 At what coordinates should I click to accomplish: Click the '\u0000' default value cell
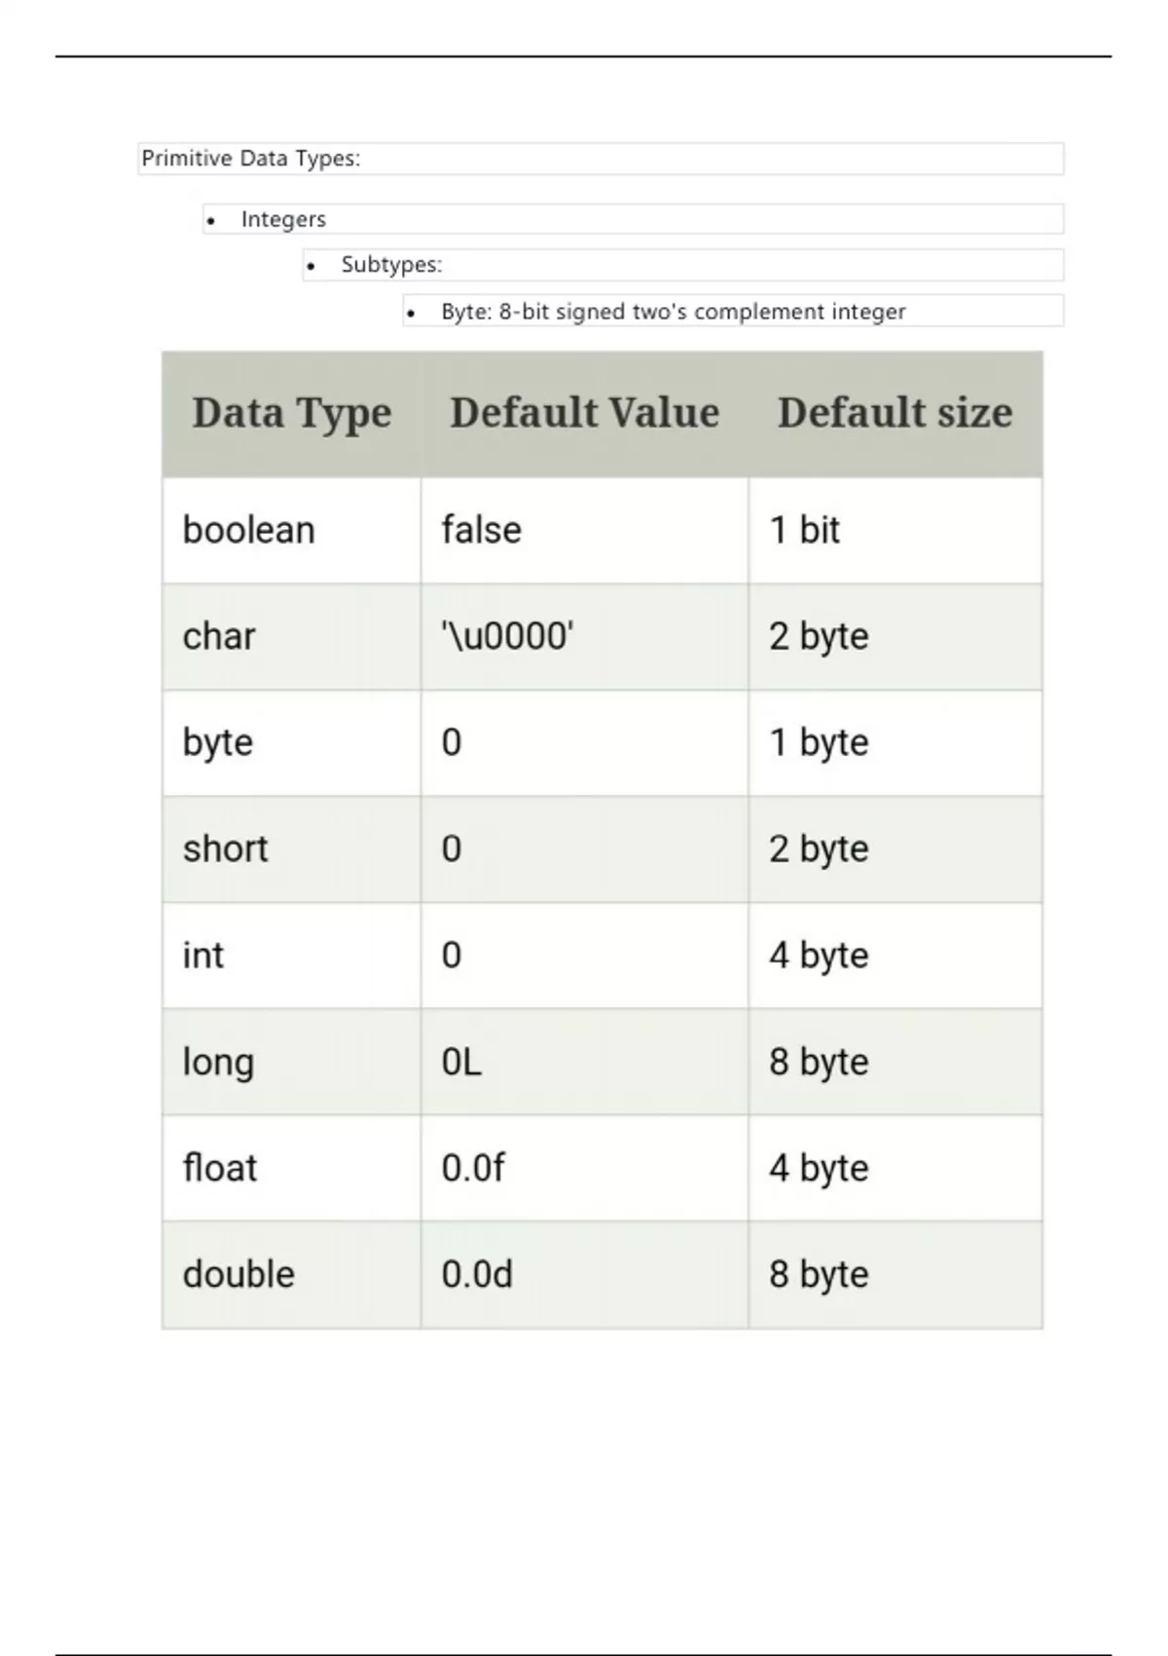click(x=507, y=636)
